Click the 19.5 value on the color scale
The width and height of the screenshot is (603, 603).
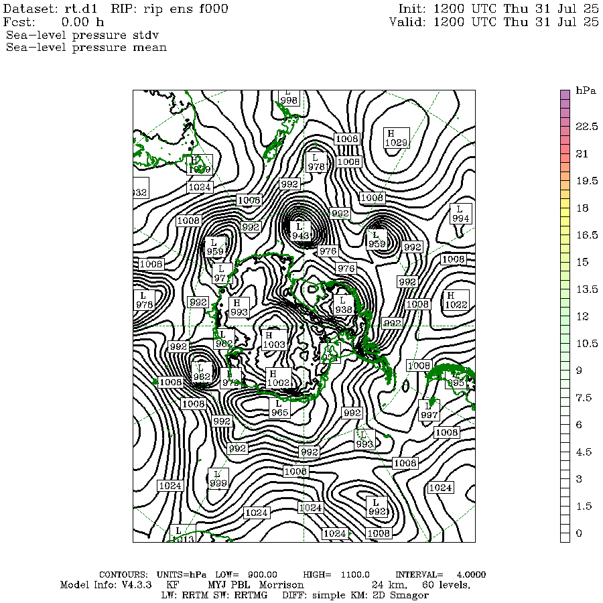[x=587, y=181]
